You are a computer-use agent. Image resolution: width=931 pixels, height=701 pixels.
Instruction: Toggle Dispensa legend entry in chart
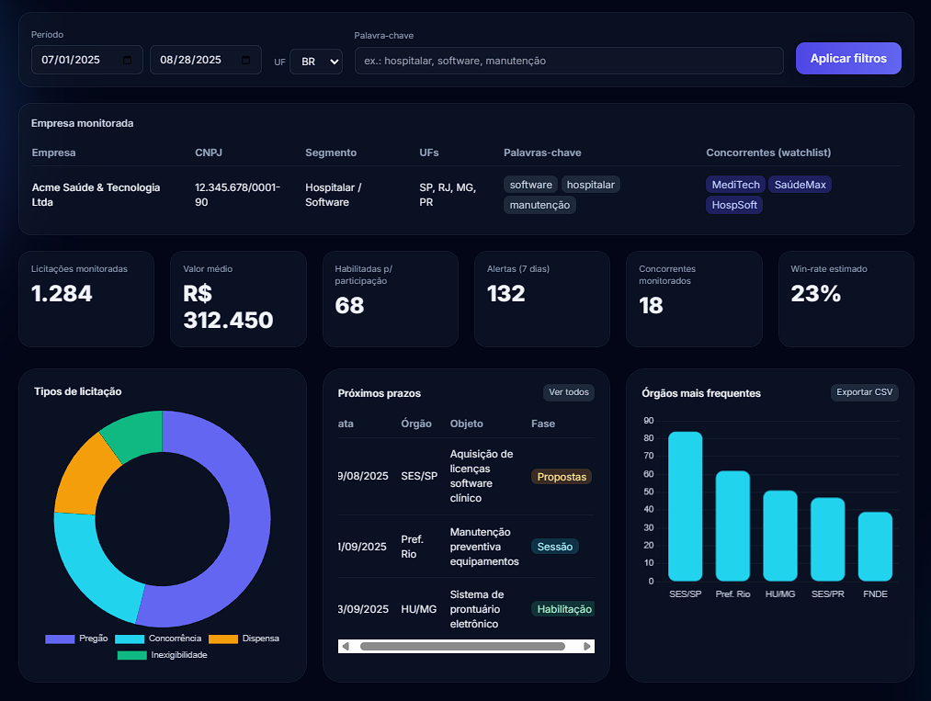244,639
